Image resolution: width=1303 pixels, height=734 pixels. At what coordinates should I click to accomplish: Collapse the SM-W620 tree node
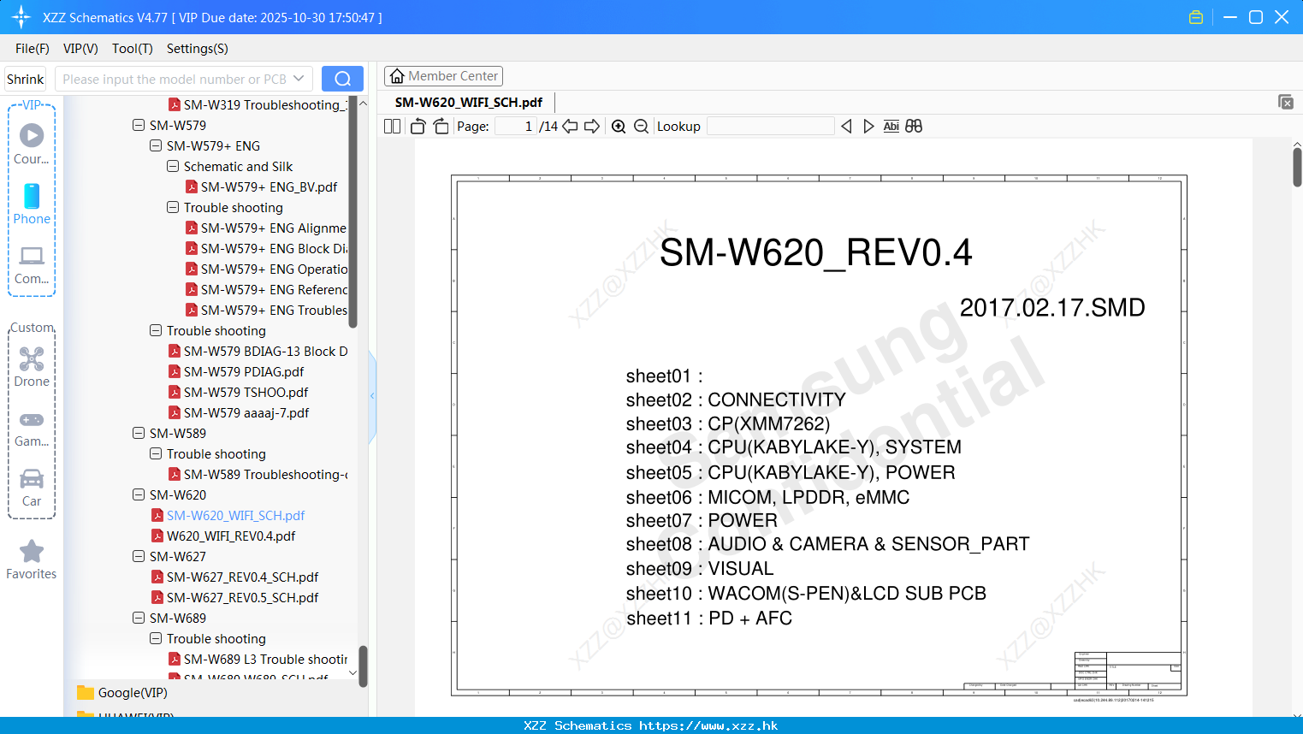click(139, 494)
